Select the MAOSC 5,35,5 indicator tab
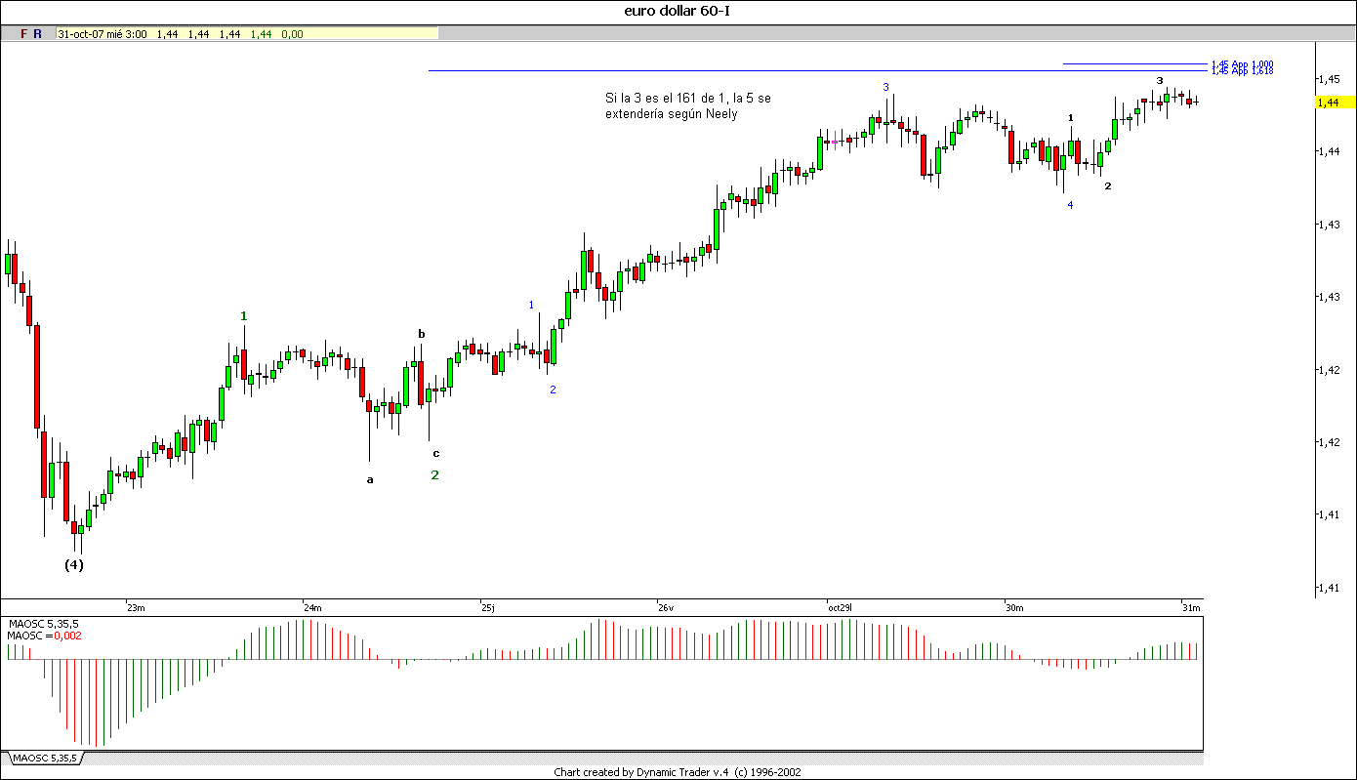 tap(45, 758)
